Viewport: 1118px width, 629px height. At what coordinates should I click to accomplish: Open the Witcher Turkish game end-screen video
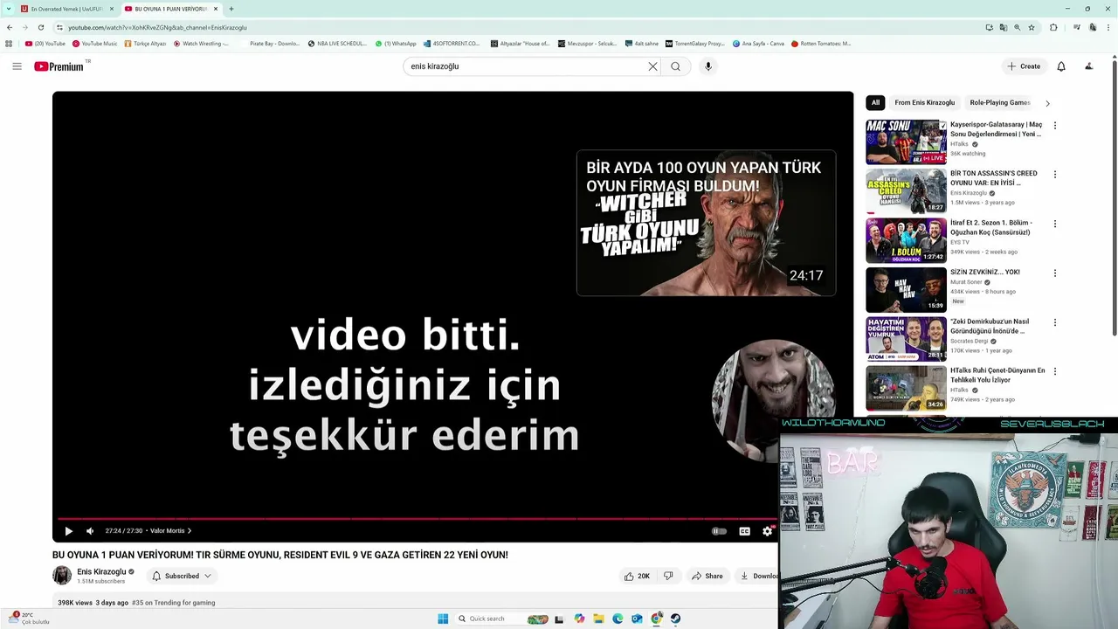(x=706, y=224)
